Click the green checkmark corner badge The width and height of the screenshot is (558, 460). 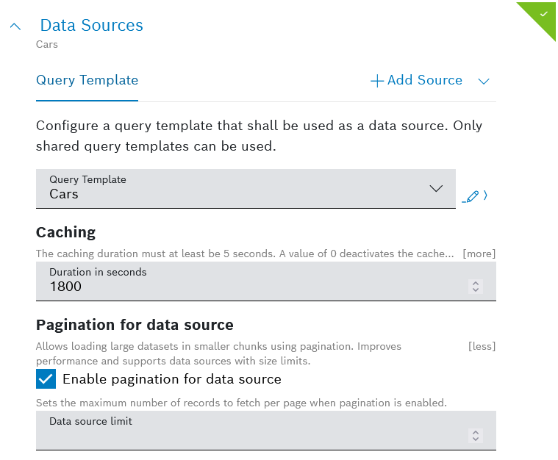click(543, 15)
